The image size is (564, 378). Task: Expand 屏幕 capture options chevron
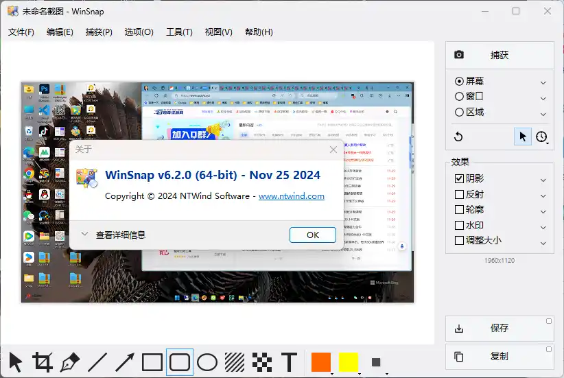[543, 83]
